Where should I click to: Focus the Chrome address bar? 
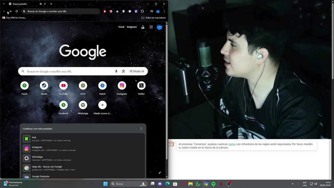(61, 11)
